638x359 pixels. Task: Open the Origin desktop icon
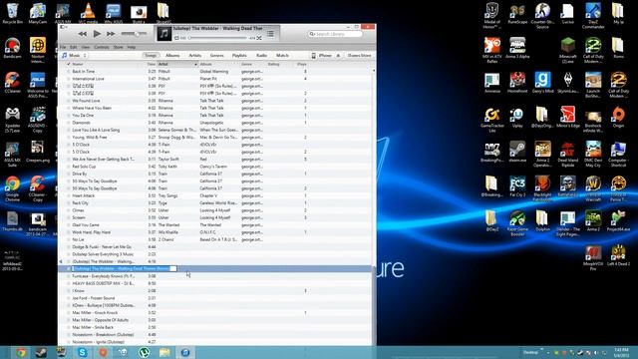[618, 118]
